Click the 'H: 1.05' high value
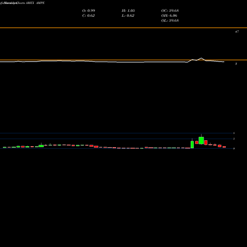Image resolution: width=247 pixels, height=247 pixels. [x=128, y=11]
